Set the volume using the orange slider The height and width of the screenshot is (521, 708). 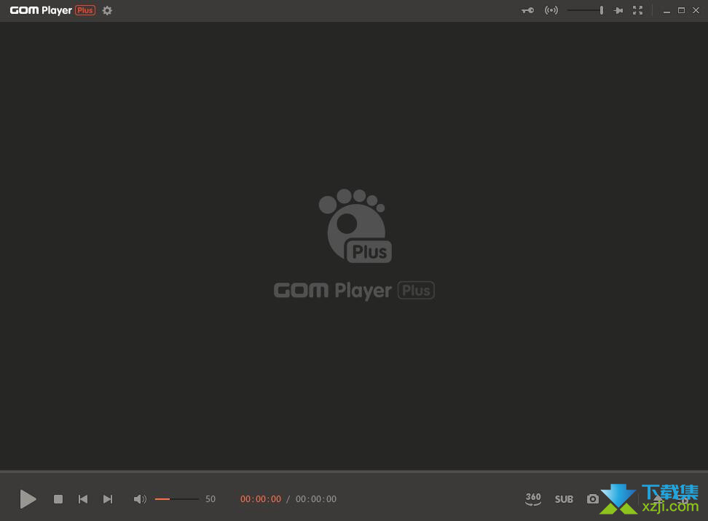(x=176, y=499)
